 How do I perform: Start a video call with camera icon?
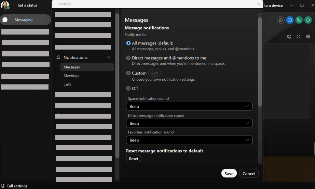[308, 20]
